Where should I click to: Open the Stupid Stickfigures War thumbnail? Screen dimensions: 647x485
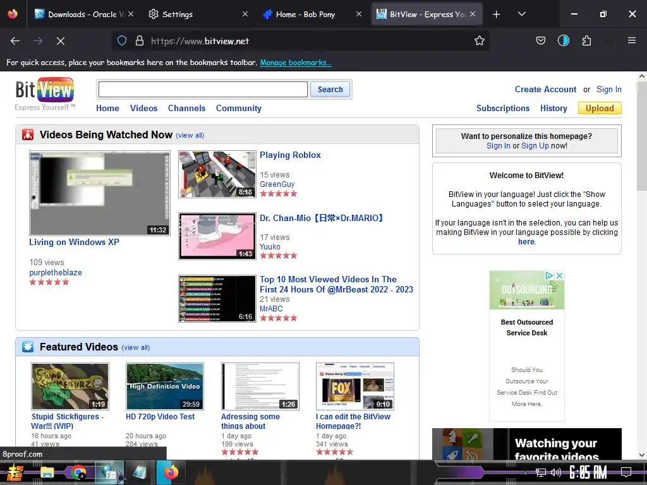(x=70, y=386)
